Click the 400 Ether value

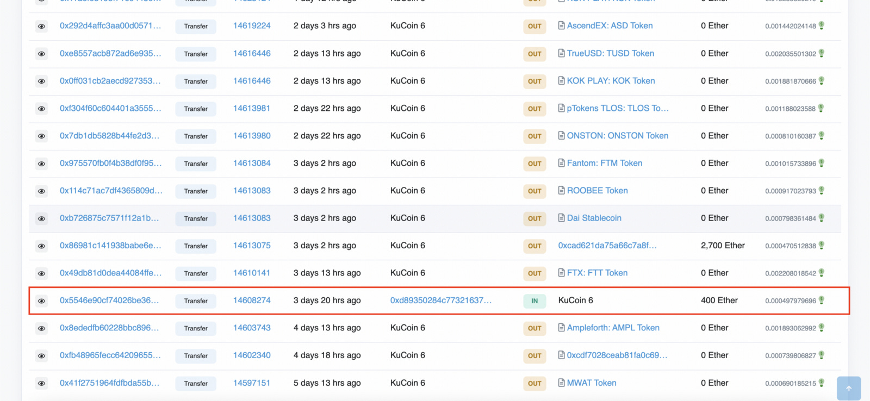(719, 300)
